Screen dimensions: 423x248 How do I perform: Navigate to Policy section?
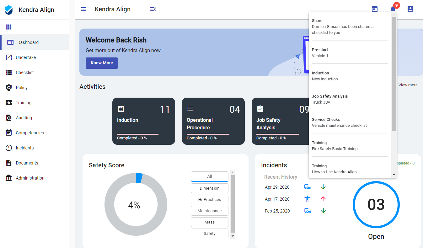click(35, 88)
